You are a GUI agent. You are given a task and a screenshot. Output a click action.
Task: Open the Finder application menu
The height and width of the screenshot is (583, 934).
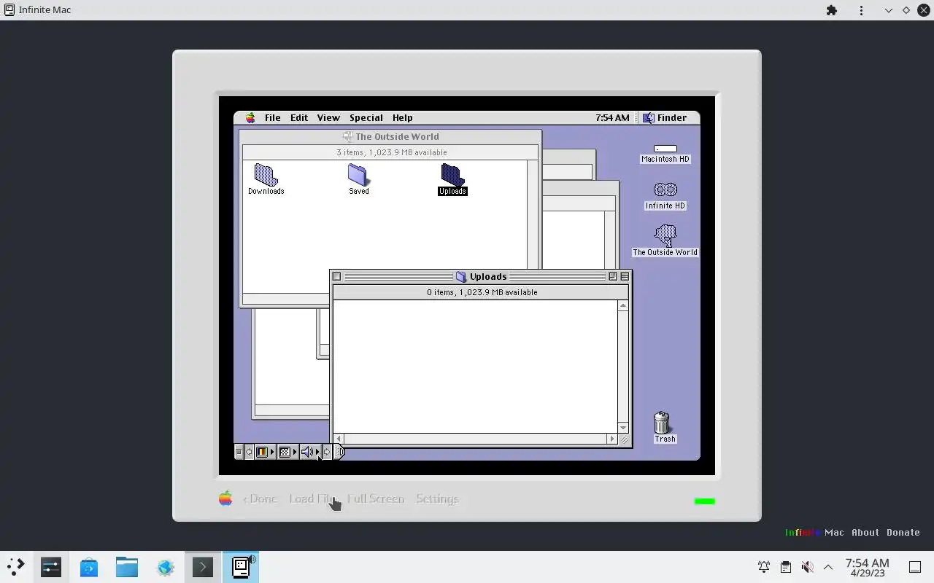coord(665,118)
